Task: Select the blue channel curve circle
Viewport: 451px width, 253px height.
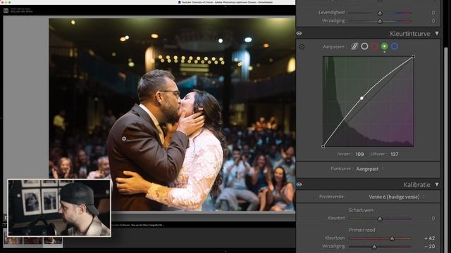Action: [395, 46]
